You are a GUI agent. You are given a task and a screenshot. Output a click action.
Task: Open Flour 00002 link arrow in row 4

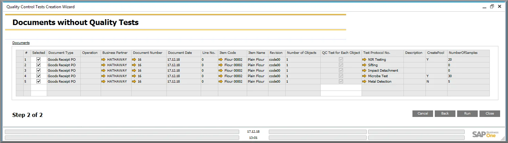tap(221, 76)
